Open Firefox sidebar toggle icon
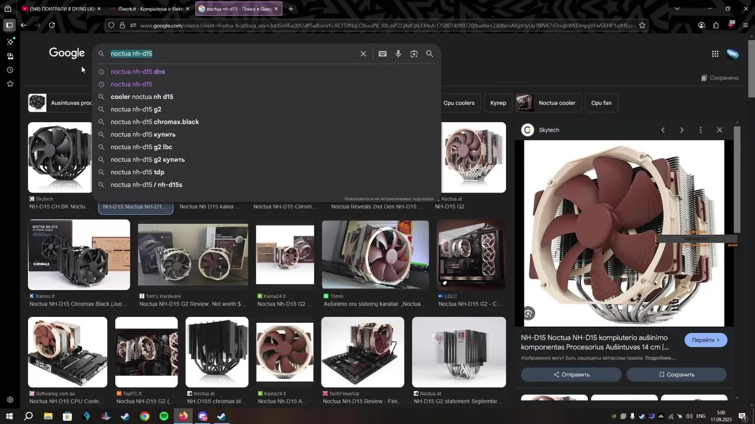This screenshot has width=755, height=424. pos(9,25)
